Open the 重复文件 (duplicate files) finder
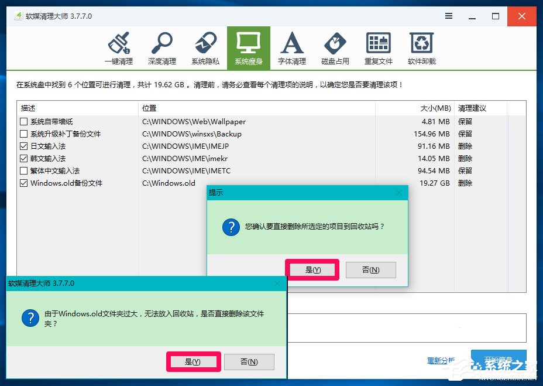Screen dimensions: 543x386 pyautogui.click(x=377, y=47)
